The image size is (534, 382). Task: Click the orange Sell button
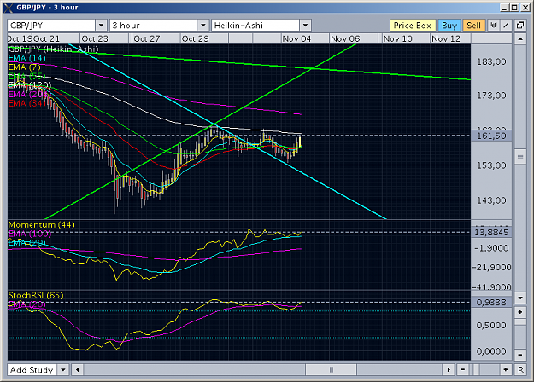coord(473,25)
